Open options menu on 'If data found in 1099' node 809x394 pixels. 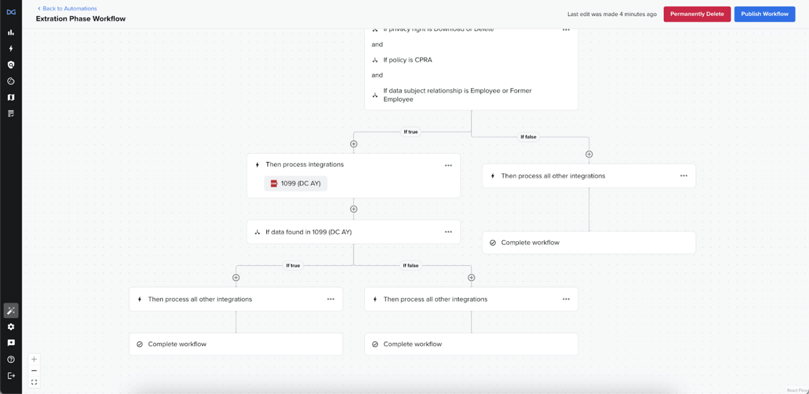tap(448, 231)
